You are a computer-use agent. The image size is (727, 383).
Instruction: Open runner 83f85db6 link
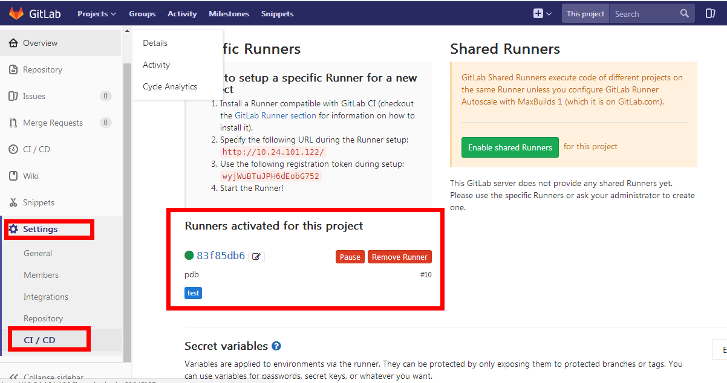(221, 256)
